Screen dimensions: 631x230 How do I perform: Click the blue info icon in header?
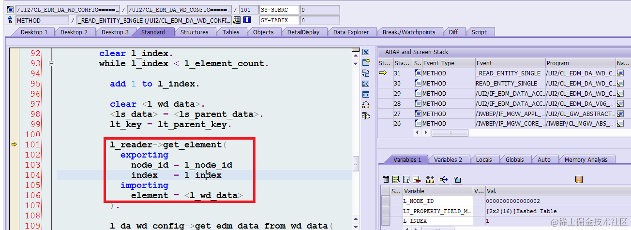247,20
